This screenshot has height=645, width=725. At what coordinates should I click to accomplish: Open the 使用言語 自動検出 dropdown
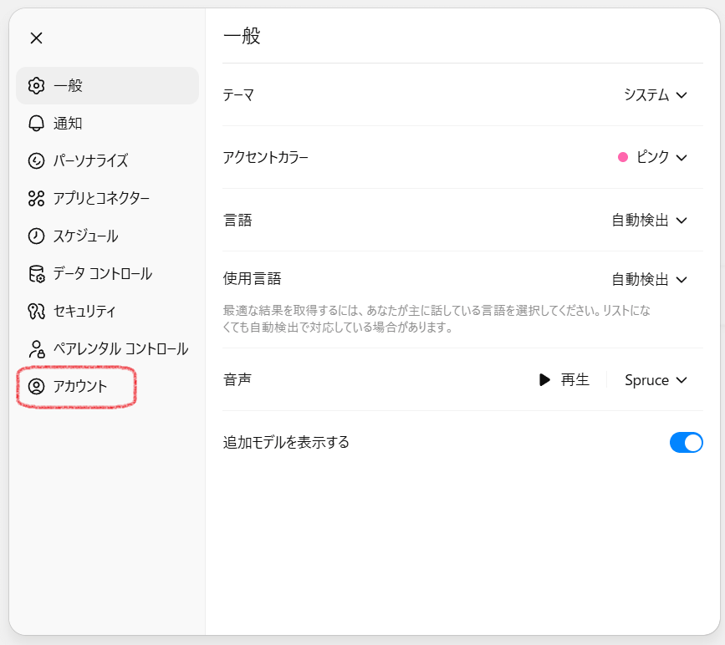649,279
